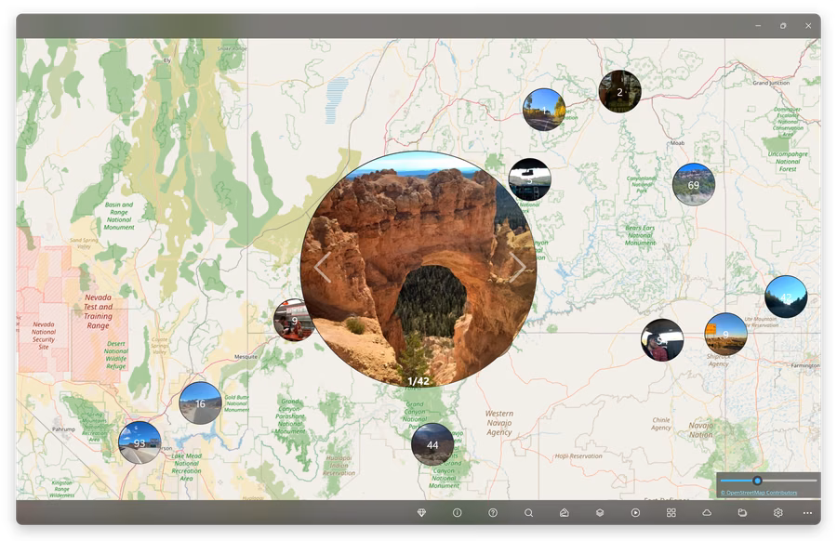Click the Navajo Nation map label

(x=700, y=430)
